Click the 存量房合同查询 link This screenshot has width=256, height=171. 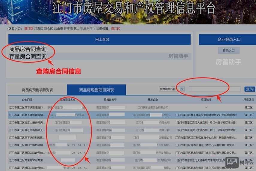(28, 56)
